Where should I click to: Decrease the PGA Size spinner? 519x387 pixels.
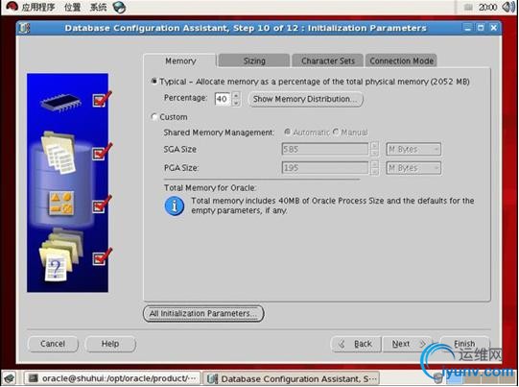374,172
